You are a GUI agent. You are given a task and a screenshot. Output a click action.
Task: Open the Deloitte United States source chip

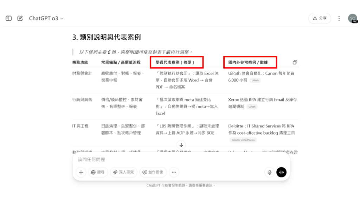click(x=243, y=140)
